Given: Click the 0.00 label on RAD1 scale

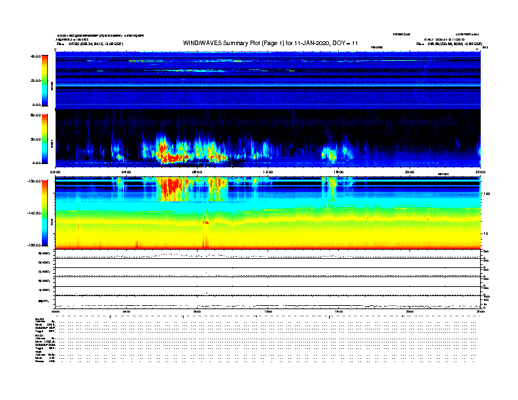Looking at the screenshot, I should pos(37,163).
